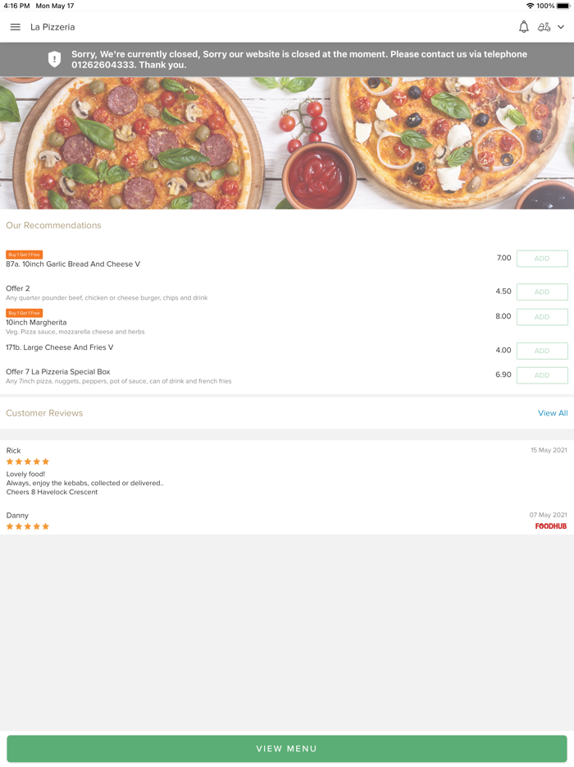Add Offer 7 La Pizzeria Special Box
The height and width of the screenshot is (767, 574).
541,375
